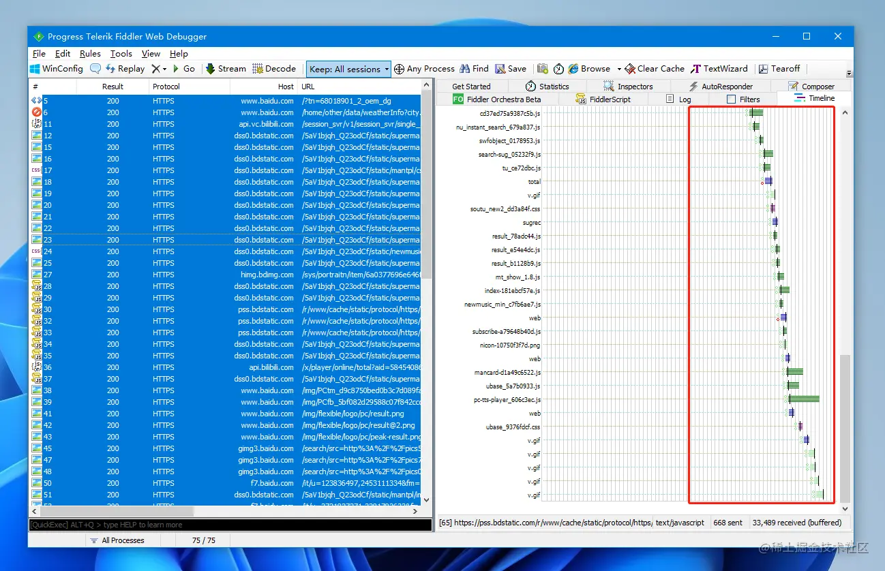Viewport: 885px width, 571px height.
Task: Click the icon of session row 5
Action: point(37,101)
